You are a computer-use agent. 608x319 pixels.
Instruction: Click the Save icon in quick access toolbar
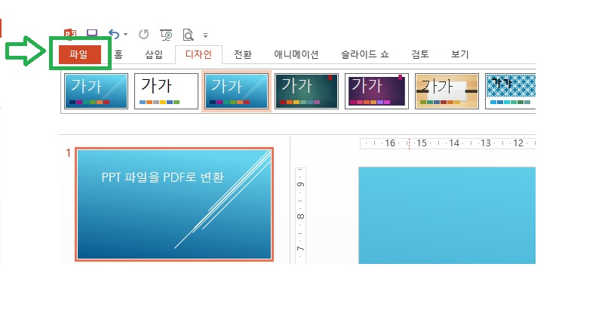click(92, 34)
